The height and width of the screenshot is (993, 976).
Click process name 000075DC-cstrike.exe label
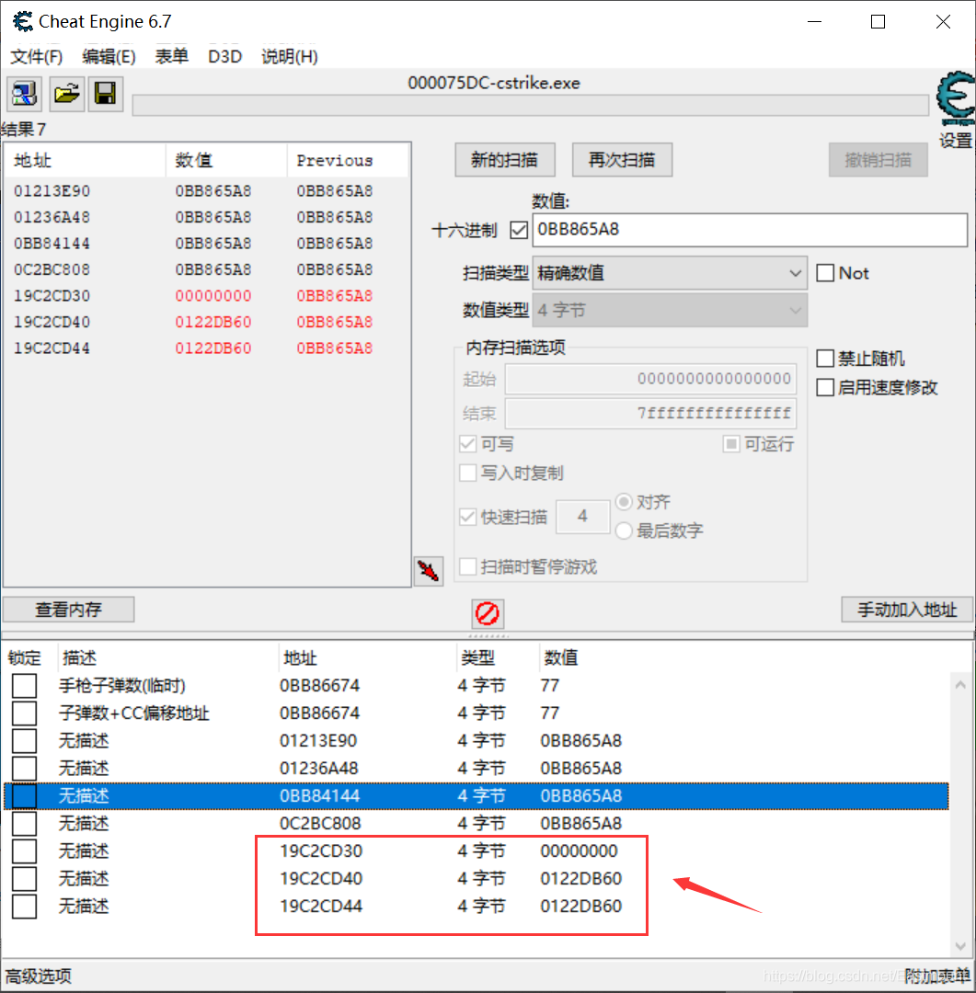[x=494, y=83]
